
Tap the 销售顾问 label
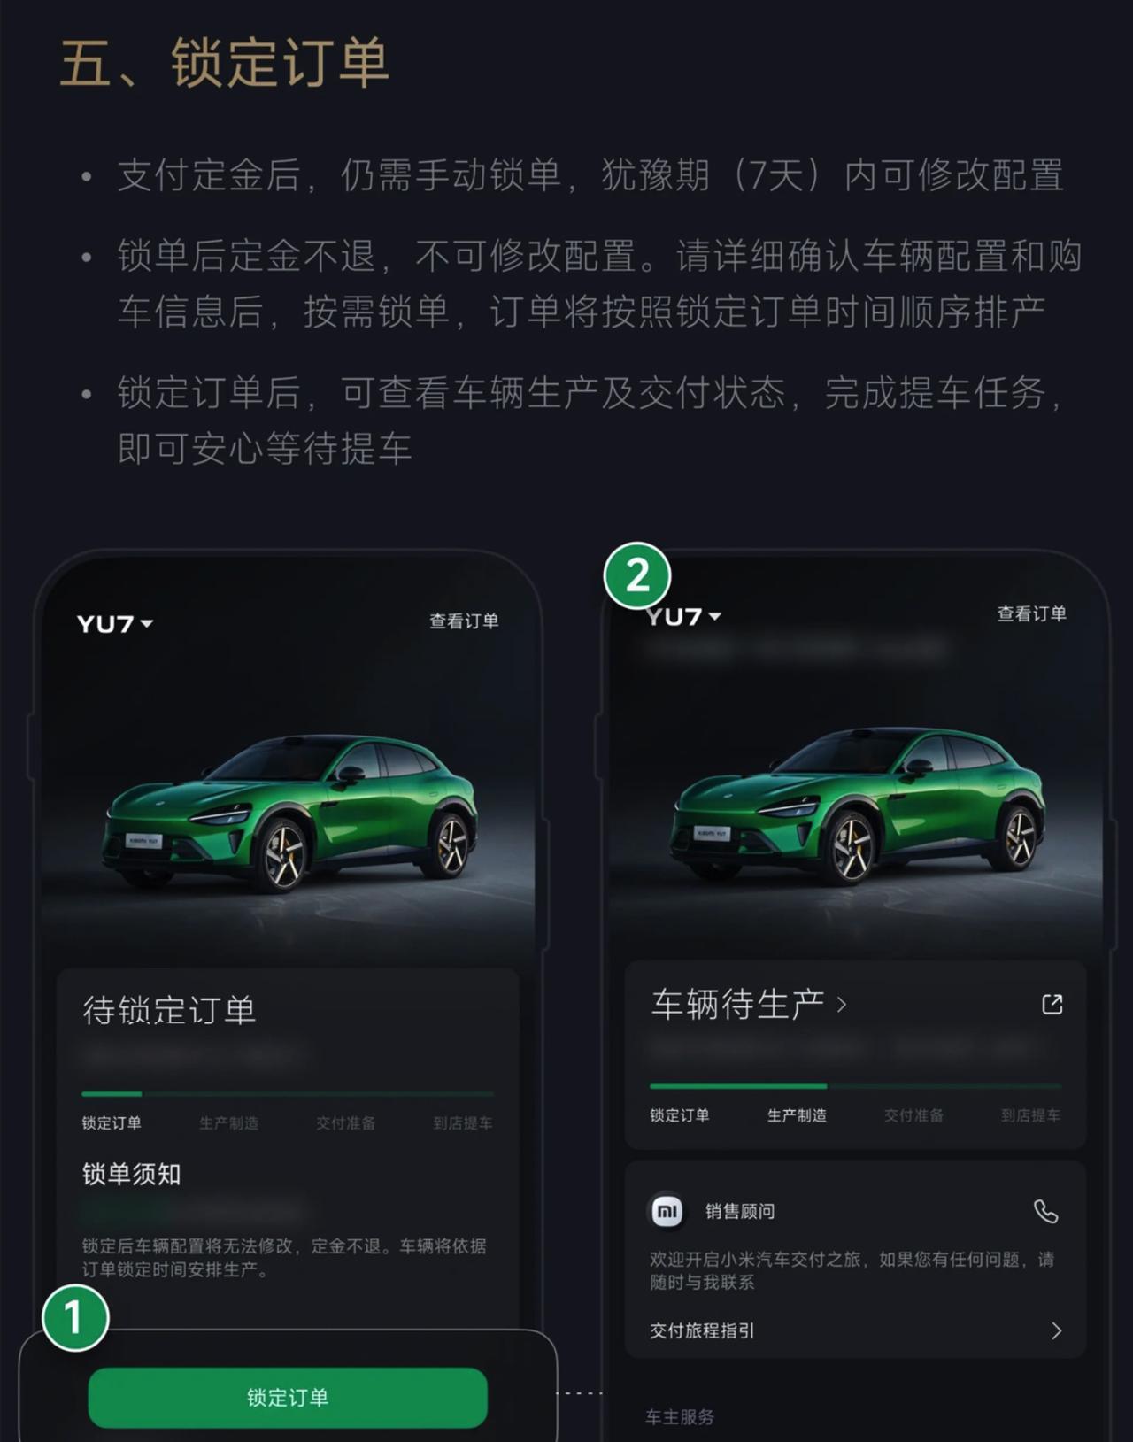[x=740, y=1211]
